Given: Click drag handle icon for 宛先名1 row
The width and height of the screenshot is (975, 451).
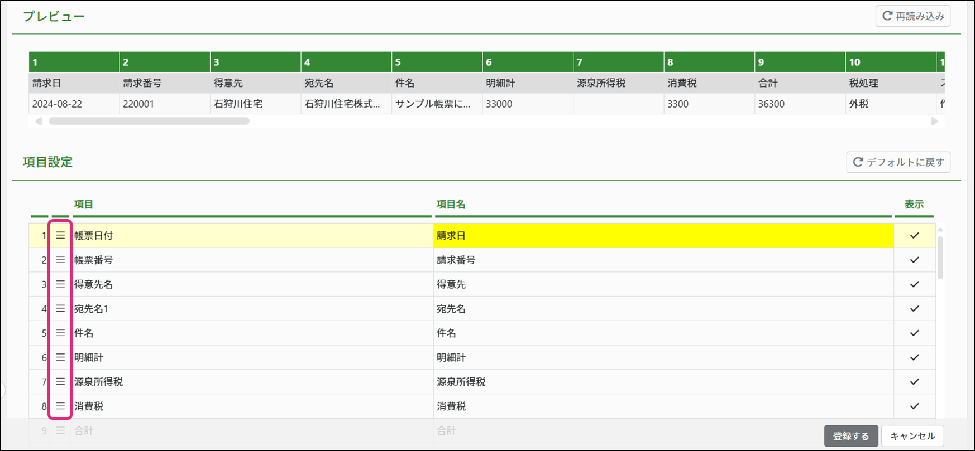Looking at the screenshot, I should click(60, 309).
